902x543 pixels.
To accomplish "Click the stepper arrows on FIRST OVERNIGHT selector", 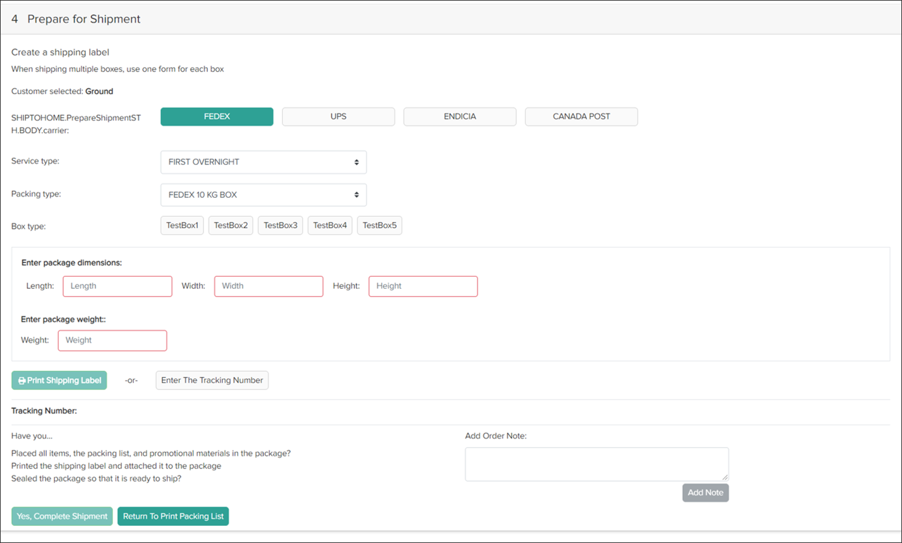I will (x=358, y=162).
